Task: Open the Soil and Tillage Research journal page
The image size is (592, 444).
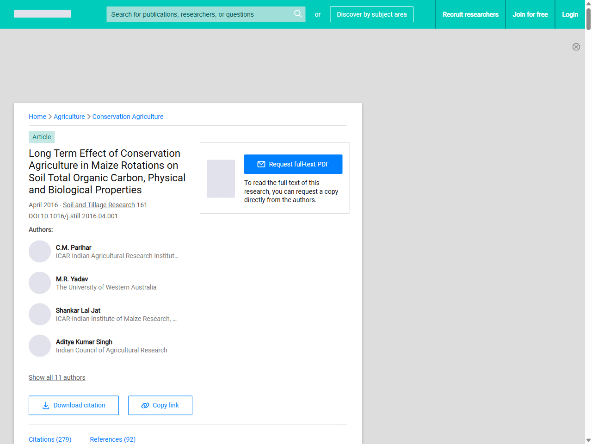Action: (99, 204)
